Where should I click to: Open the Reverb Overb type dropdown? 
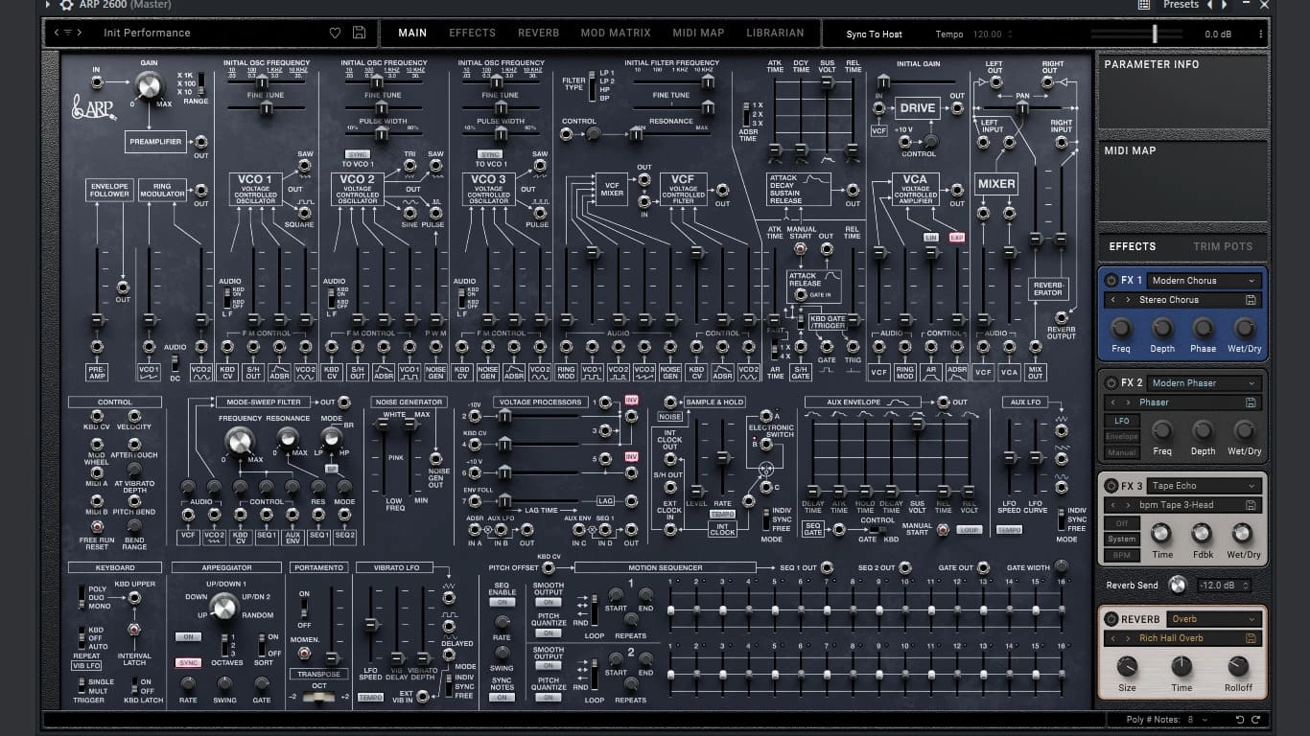click(1213, 619)
